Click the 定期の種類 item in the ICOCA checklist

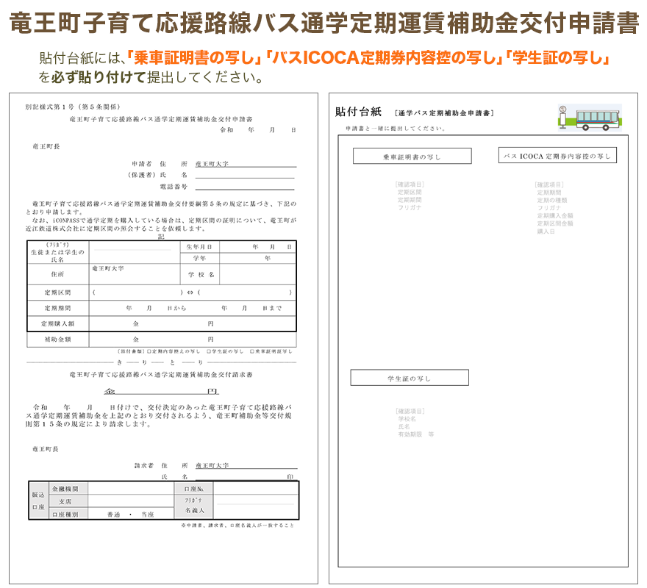552,200
